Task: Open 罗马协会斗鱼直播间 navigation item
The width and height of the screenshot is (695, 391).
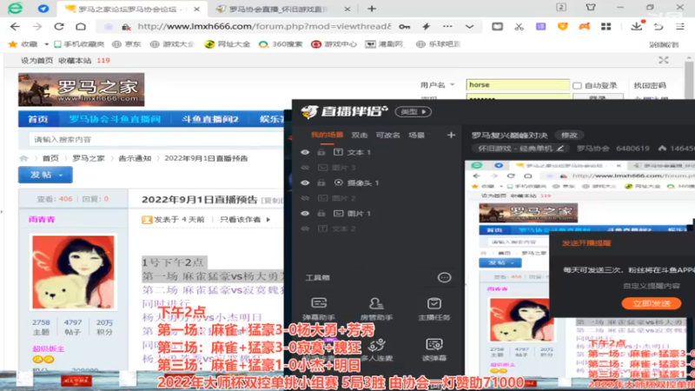Action: (115, 119)
